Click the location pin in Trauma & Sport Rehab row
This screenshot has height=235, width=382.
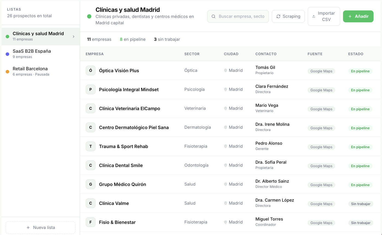(x=226, y=146)
